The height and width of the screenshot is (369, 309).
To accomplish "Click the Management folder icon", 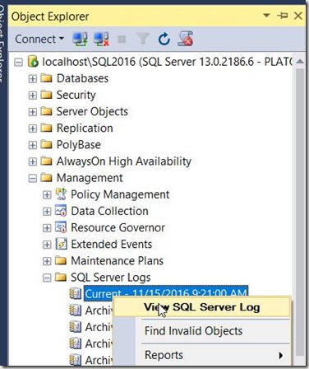I will (x=46, y=178).
